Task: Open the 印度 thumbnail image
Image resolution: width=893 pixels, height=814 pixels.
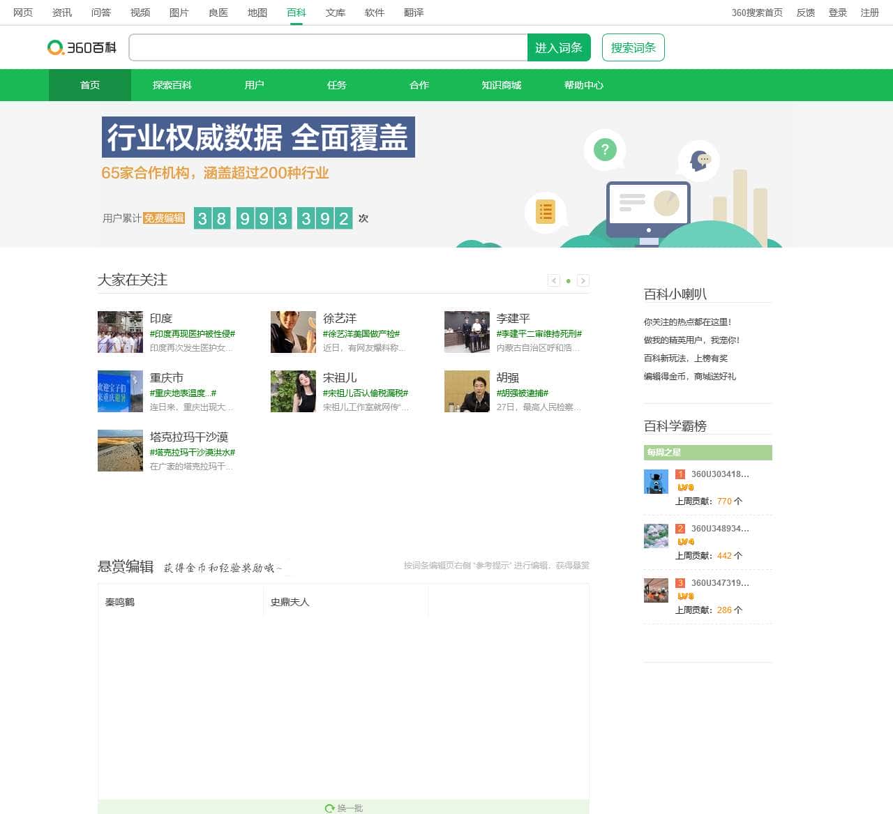Action: pyautogui.click(x=120, y=332)
